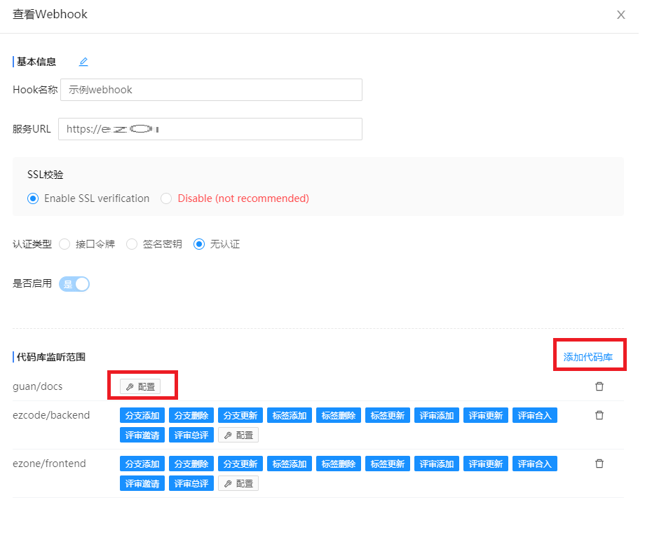Toggle the 是否启用 enable switch
Image resolution: width=645 pixels, height=547 pixels.
tap(74, 284)
